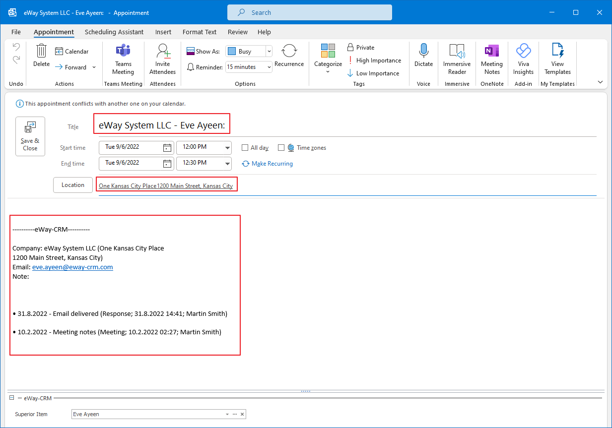Open OneNote Meeting Notes
The width and height of the screenshot is (612, 428).
492,59
